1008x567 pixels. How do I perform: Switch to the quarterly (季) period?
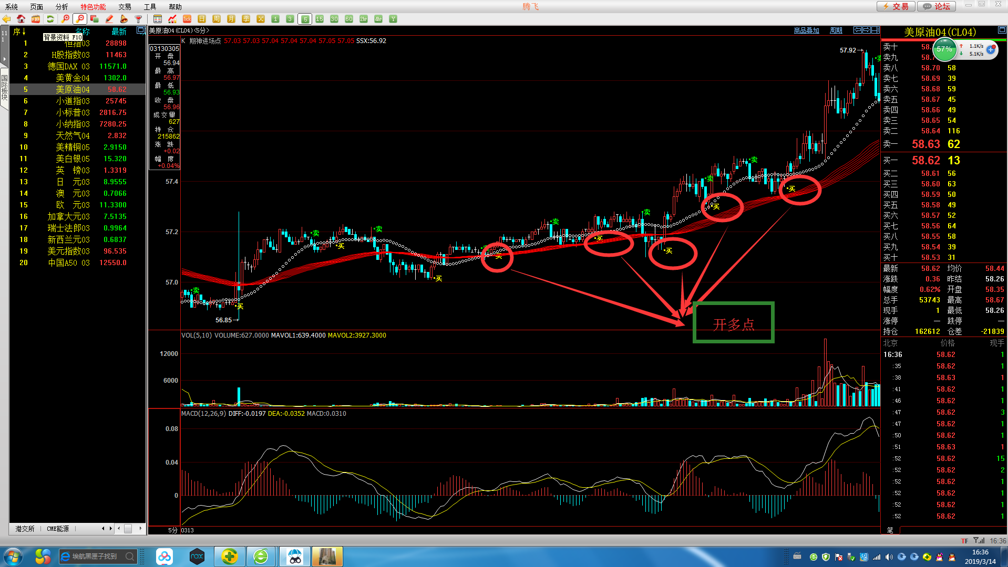coord(246,19)
